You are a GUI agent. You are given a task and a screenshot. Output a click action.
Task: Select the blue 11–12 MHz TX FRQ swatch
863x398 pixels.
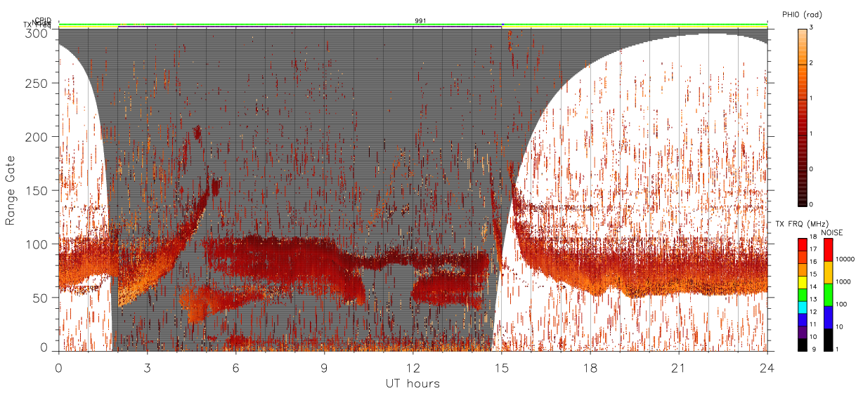(x=803, y=319)
